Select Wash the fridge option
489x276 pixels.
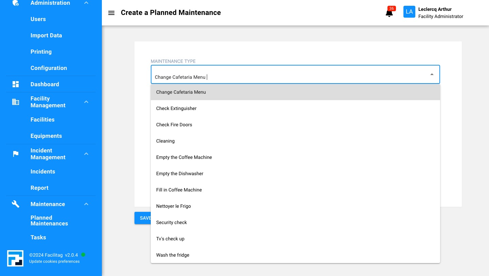[173, 255]
